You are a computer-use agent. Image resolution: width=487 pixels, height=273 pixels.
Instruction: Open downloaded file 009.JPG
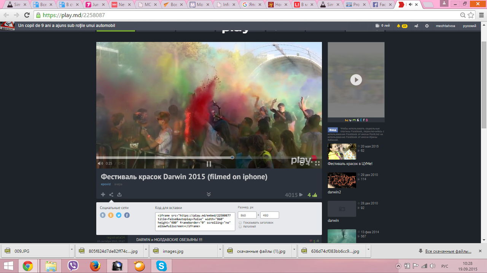coord(35,251)
